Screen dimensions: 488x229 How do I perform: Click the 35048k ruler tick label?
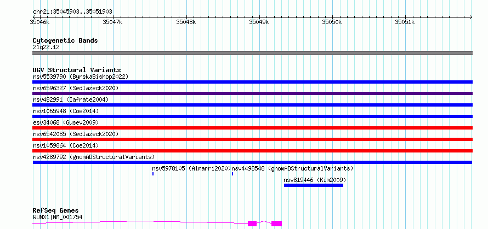(186, 22)
